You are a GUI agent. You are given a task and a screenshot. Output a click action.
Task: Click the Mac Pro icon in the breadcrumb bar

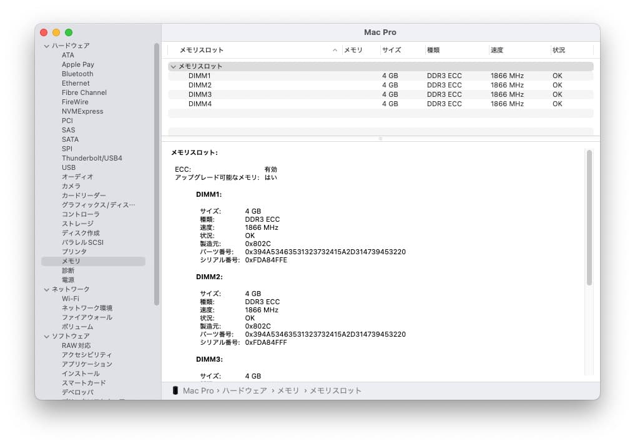[x=175, y=390]
